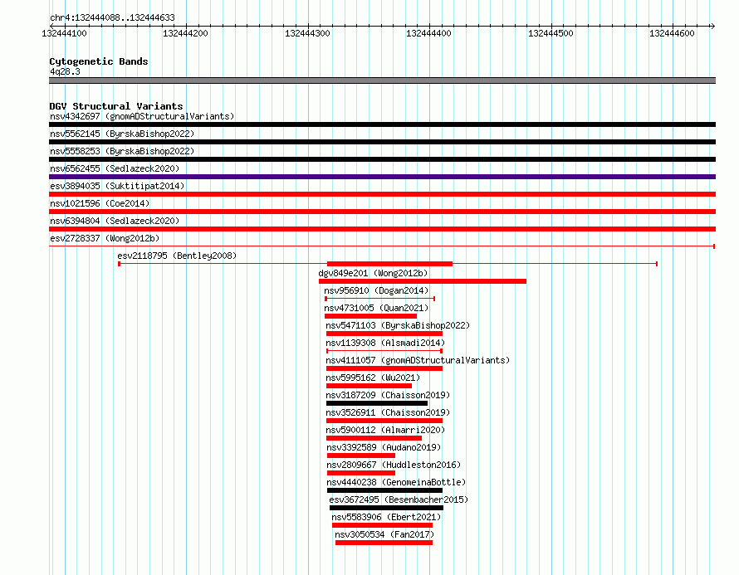Screen dimensions: 739x575
Task: Click the thick red segment of esv2118795
Action: pyautogui.click(x=389, y=264)
